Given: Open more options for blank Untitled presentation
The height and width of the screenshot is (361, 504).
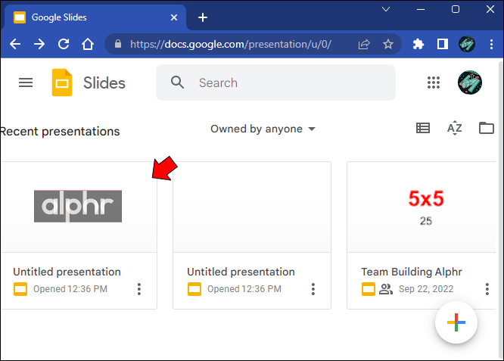Looking at the screenshot, I should coord(313,289).
